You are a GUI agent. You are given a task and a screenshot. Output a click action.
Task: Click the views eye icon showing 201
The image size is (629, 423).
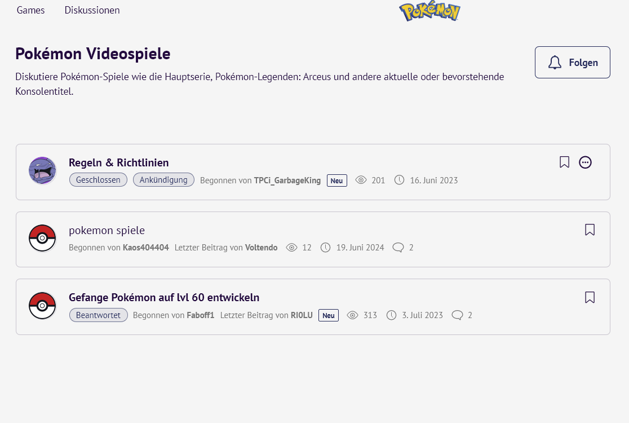pos(361,180)
